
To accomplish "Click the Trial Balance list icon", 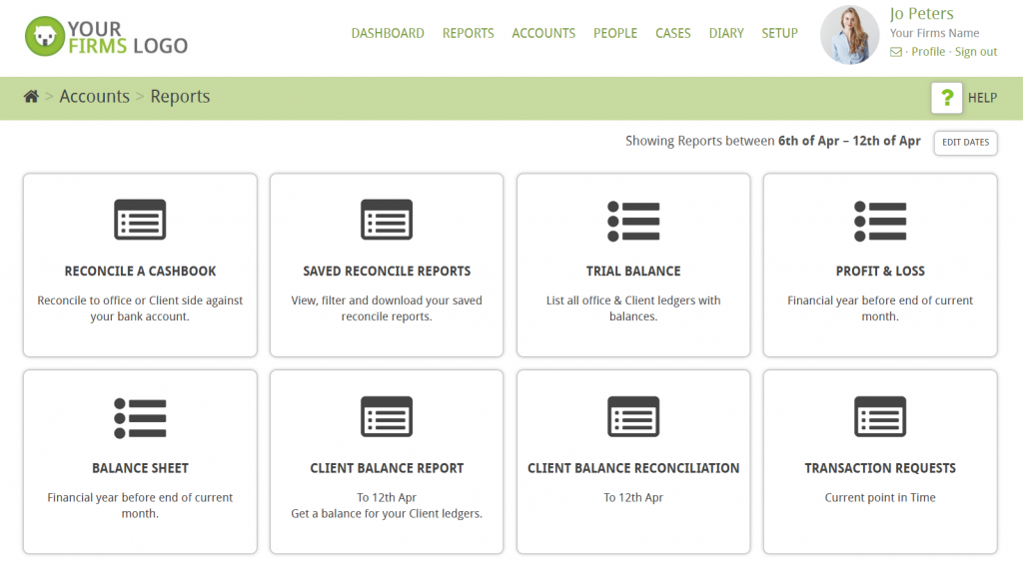I will point(633,221).
